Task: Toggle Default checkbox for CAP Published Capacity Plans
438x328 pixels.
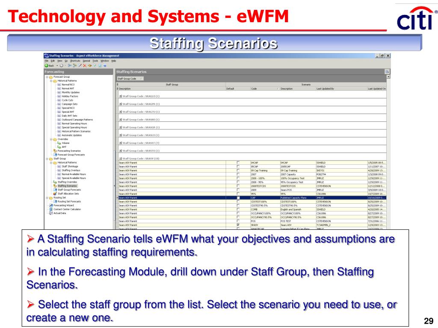Action: click(x=238, y=198)
